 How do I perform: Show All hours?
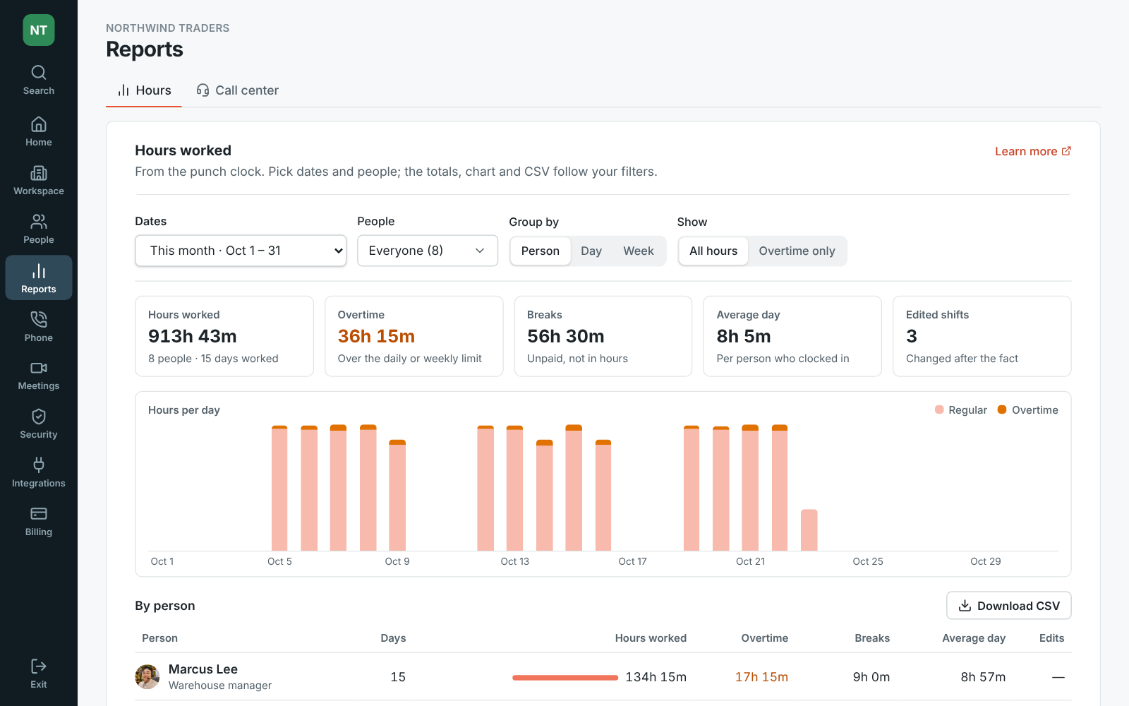pyautogui.click(x=713, y=251)
